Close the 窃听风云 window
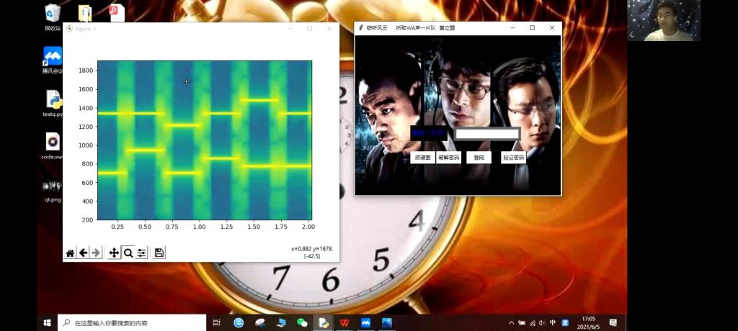Screen dimensions: 738x331 (x=552, y=28)
